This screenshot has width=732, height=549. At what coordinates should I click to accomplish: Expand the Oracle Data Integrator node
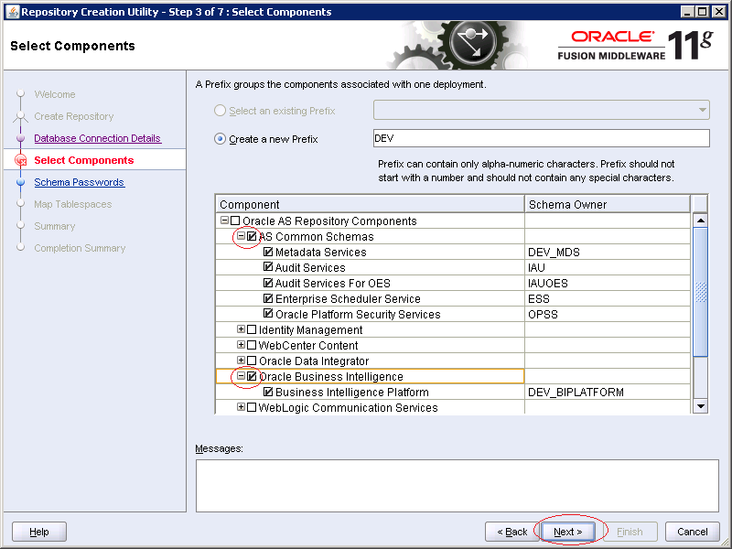tap(241, 360)
